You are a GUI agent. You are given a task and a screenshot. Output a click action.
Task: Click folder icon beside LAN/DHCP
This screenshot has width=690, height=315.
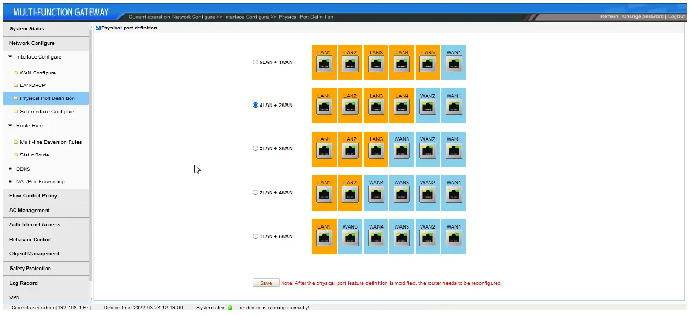click(x=16, y=85)
